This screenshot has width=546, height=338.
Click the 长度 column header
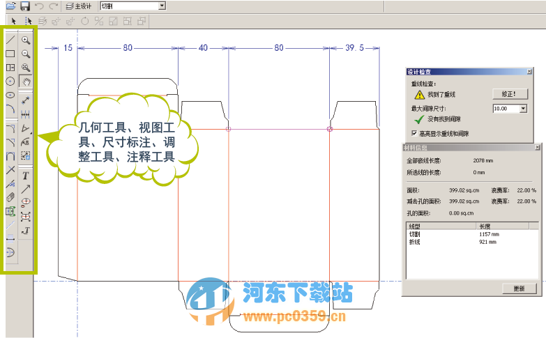(503, 226)
